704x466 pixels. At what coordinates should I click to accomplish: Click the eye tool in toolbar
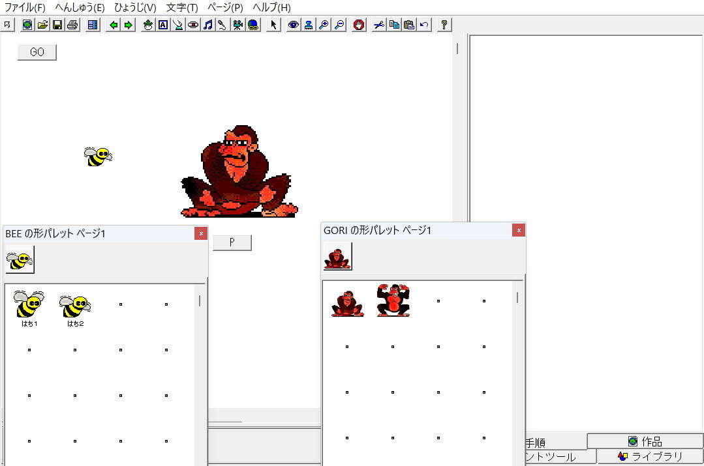pos(294,25)
